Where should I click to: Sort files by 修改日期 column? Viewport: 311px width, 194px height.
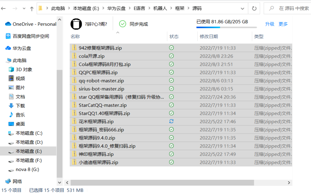[x=209, y=37]
